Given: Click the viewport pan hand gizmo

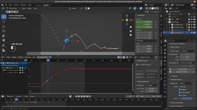Looking at the screenshot, I should coord(131,31).
